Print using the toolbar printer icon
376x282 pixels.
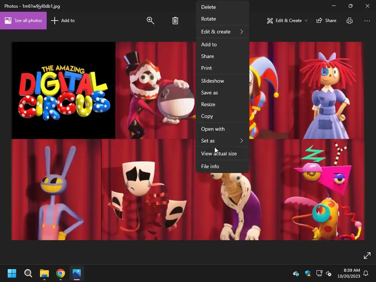pyautogui.click(x=350, y=21)
